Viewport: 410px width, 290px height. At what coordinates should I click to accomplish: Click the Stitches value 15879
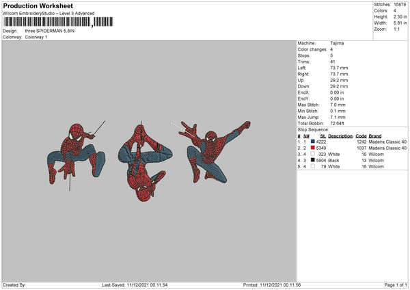pyautogui.click(x=400, y=5)
